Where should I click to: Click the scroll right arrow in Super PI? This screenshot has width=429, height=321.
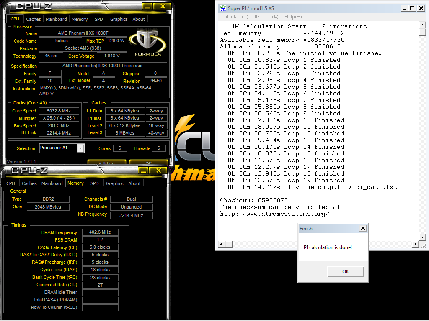tap(415, 244)
